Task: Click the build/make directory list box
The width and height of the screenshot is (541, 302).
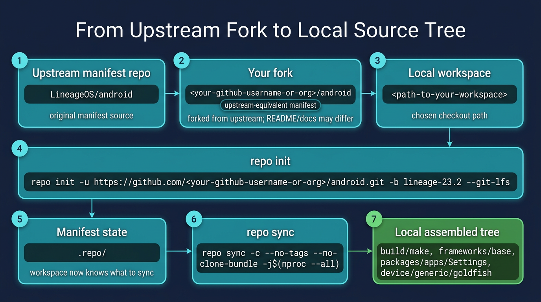Action: point(447,262)
